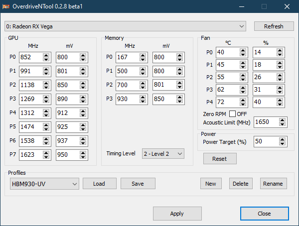Increase Fan P0 temperature with up arrow
This screenshot has height=226, width=299.
click(243, 50)
